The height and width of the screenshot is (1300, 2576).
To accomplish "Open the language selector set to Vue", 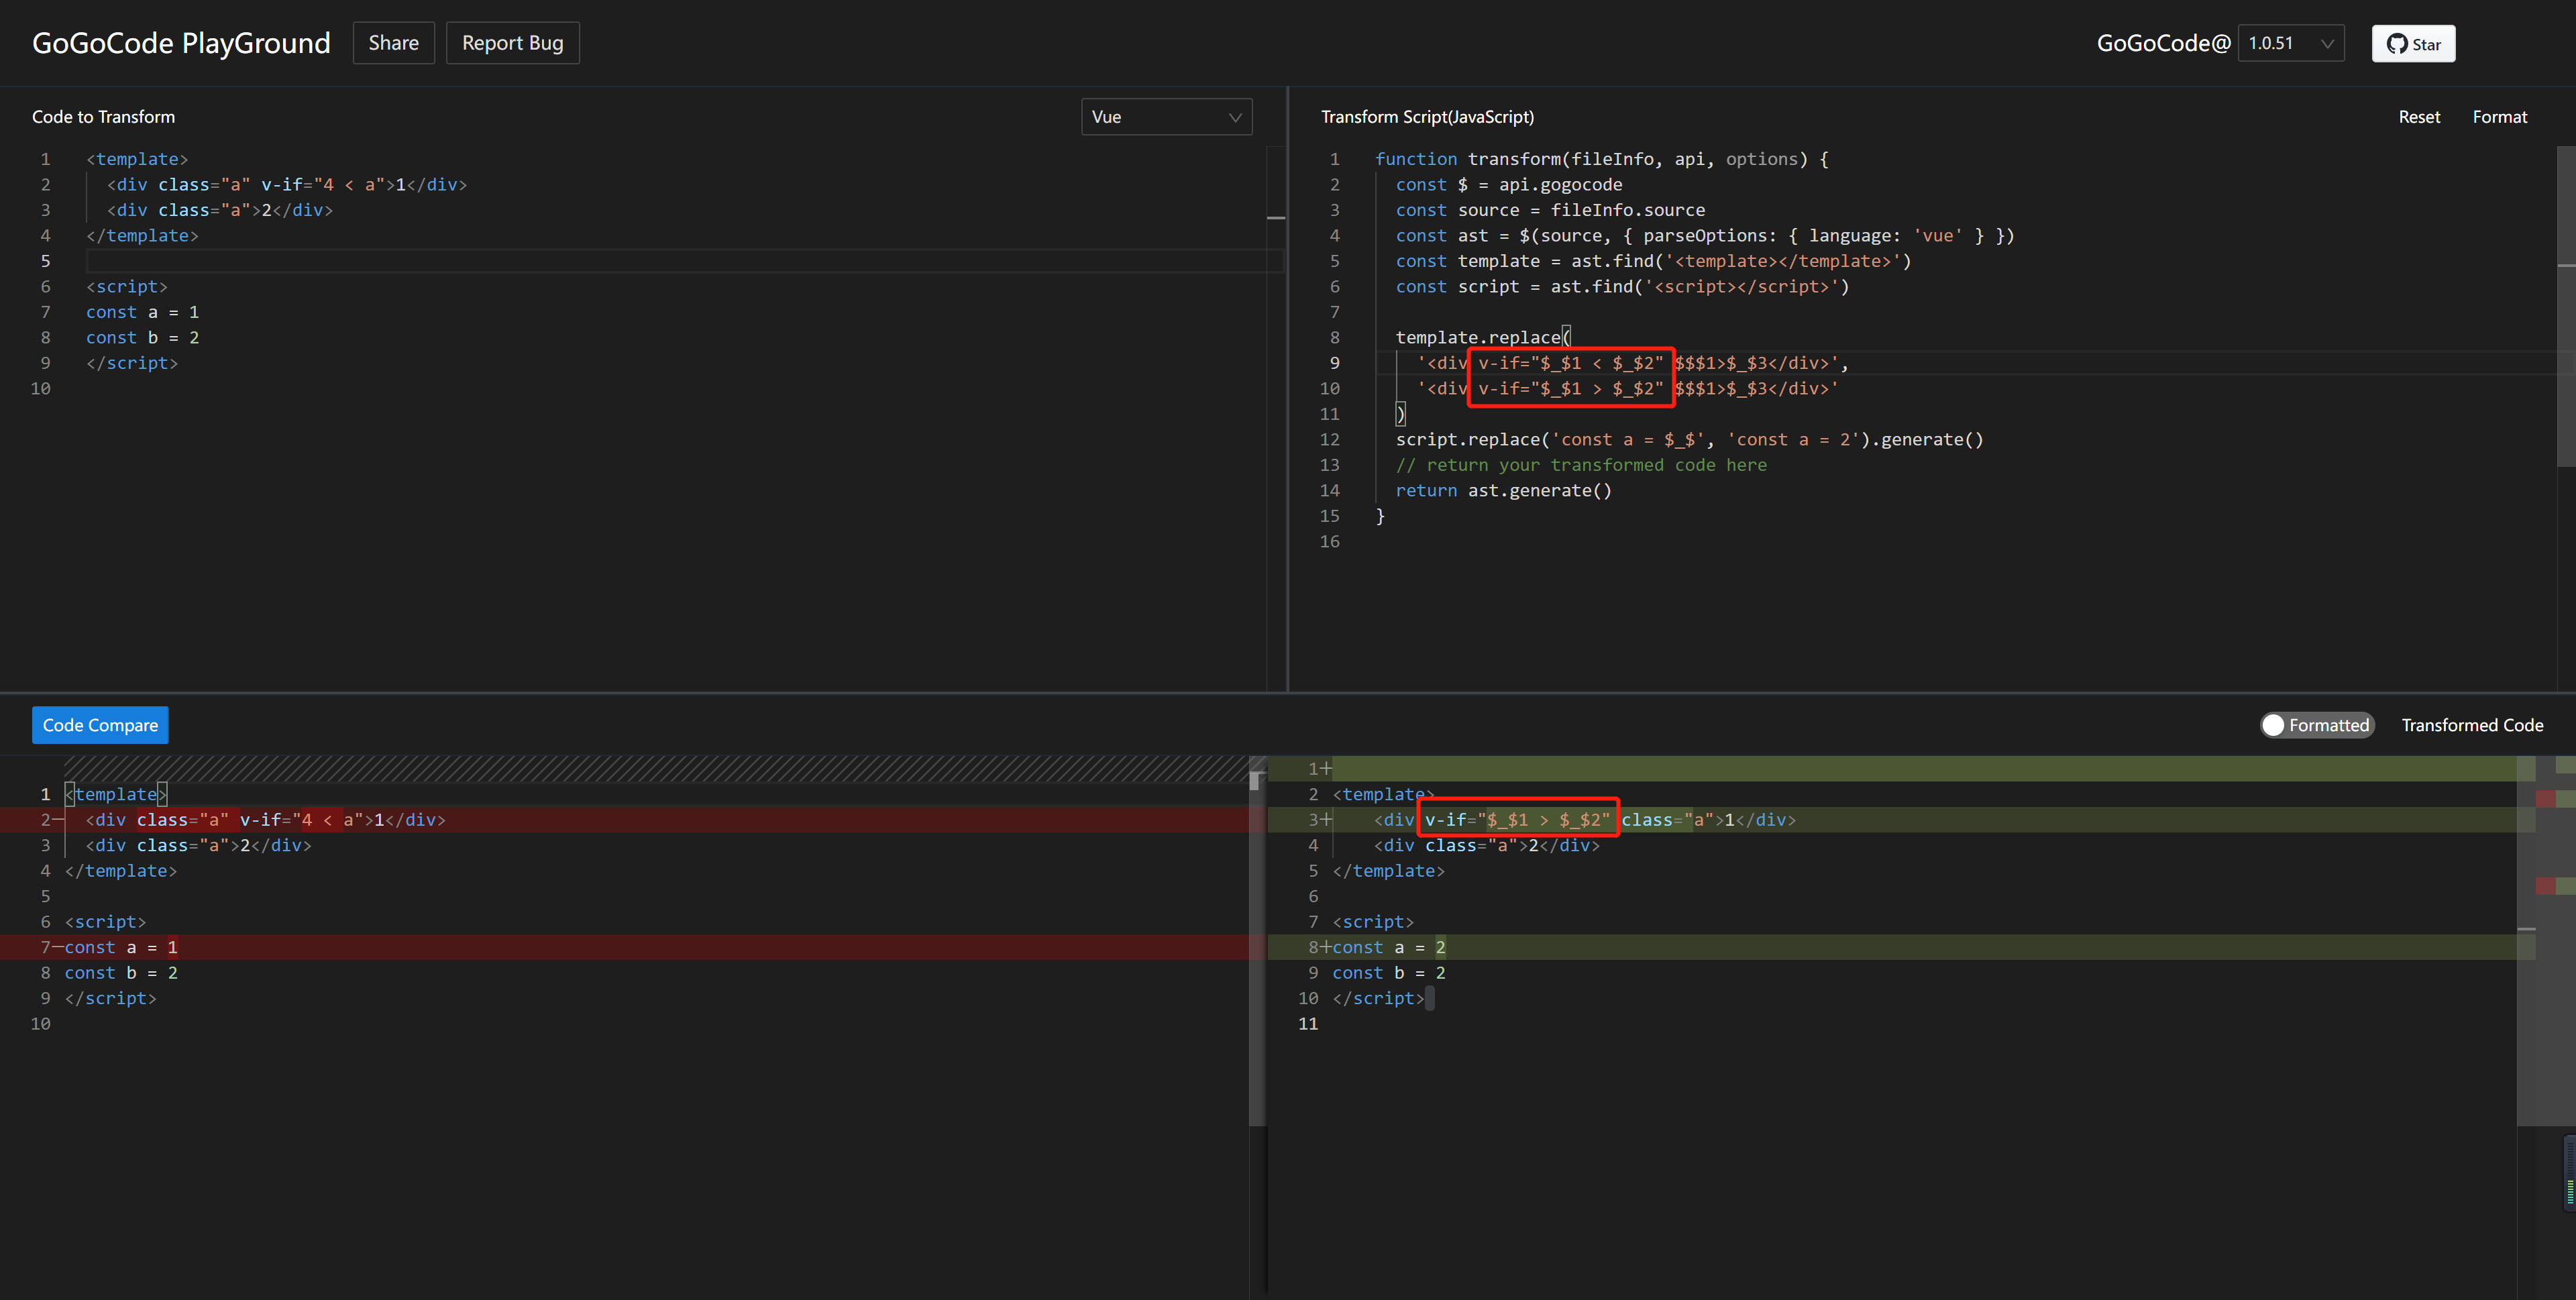I will (x=1165, y=116).
